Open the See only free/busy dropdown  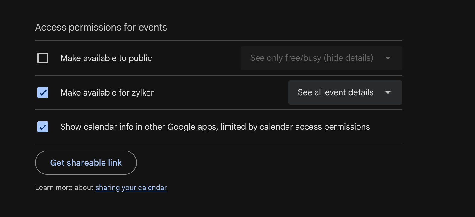pyautogui.click(x=321, y=58)
